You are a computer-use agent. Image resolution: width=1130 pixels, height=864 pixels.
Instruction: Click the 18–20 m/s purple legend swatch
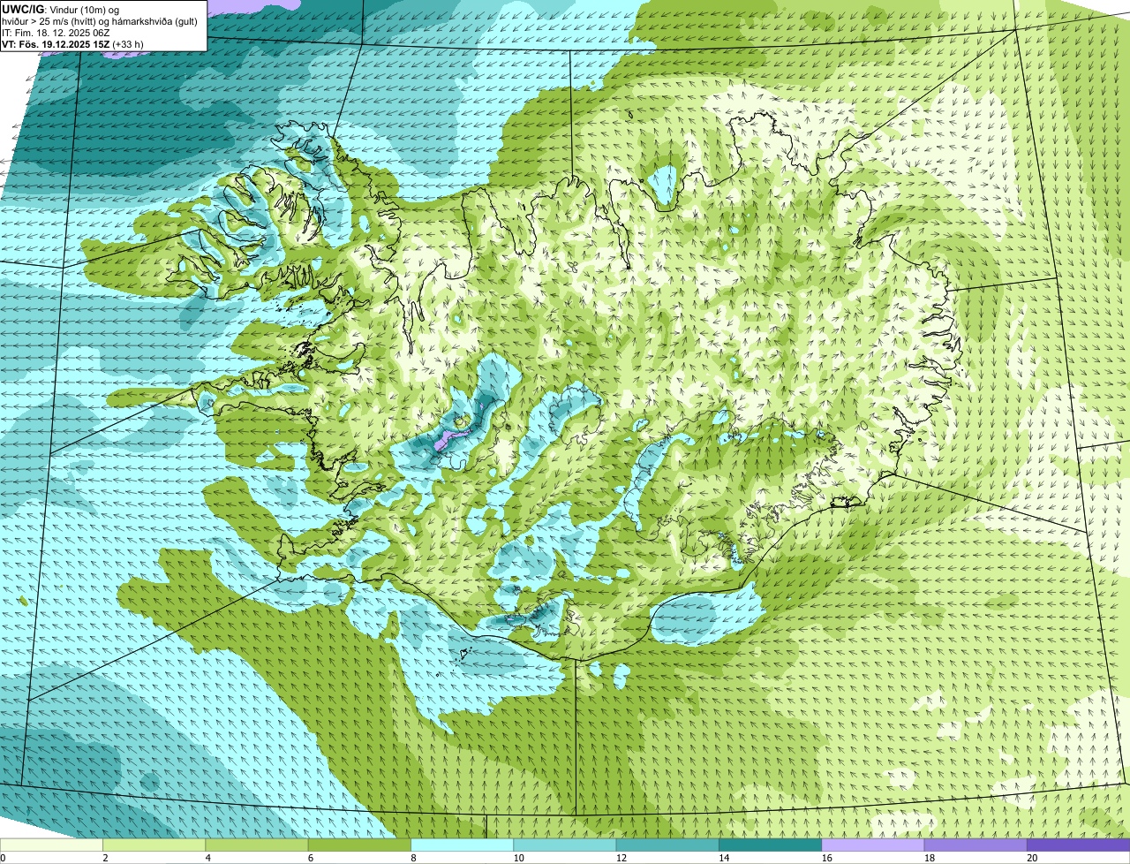(976, 845)
